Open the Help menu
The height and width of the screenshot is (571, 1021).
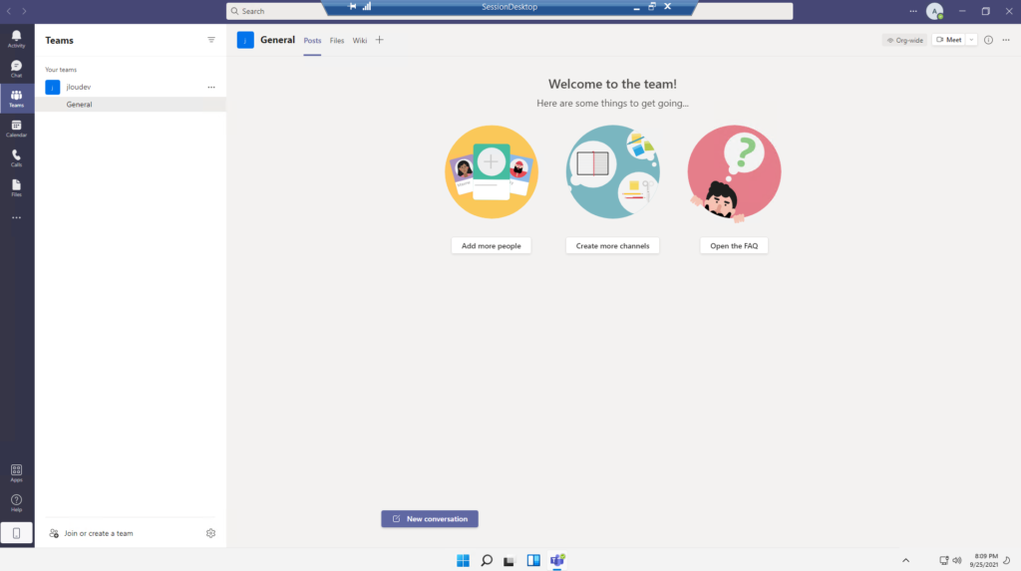16,502
